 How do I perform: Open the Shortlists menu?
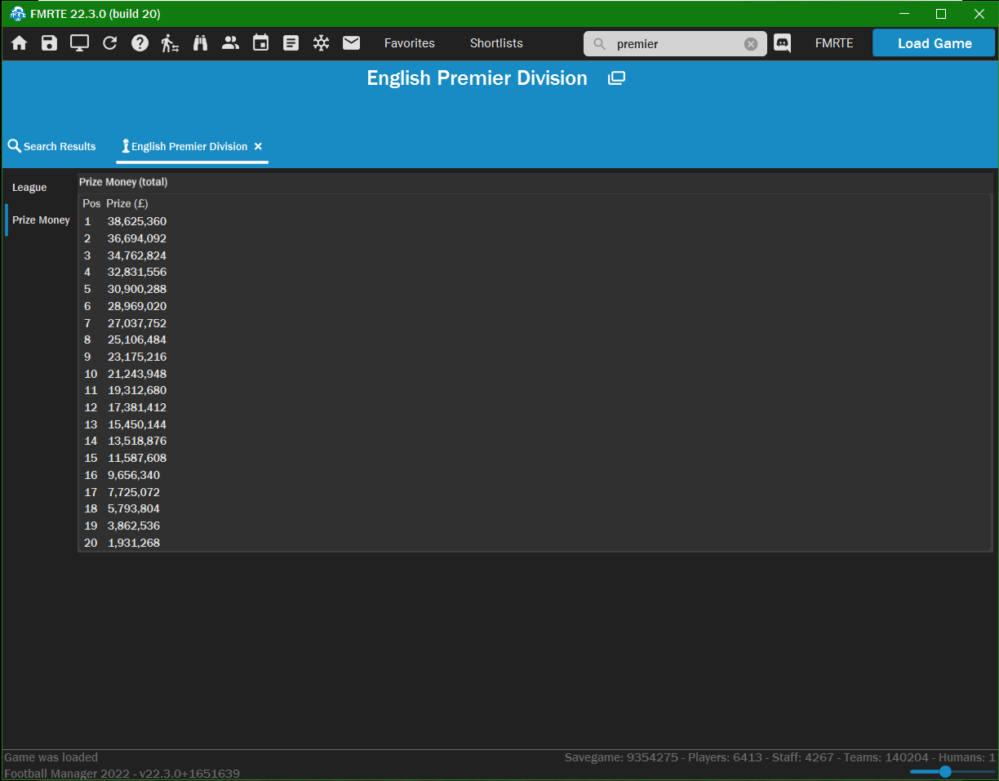coord(496,43)
